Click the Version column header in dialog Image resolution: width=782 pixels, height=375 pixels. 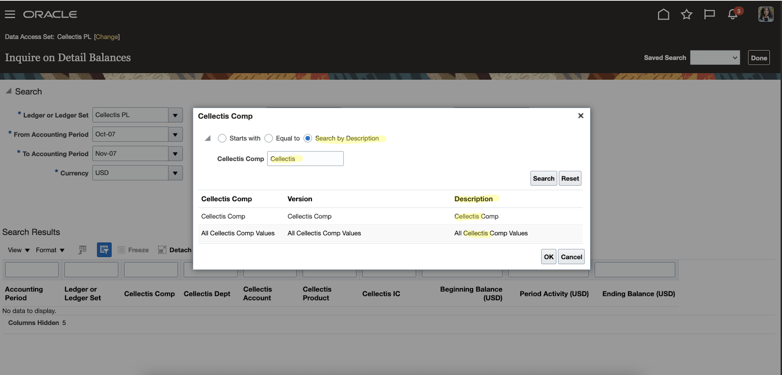(300, 199)
